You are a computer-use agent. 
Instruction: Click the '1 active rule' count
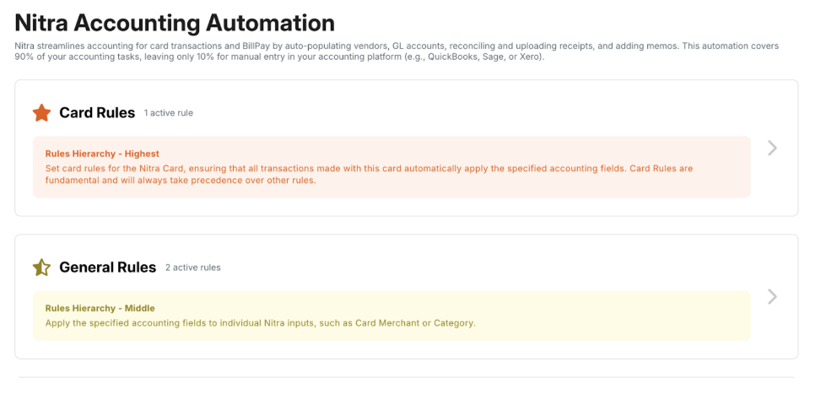tap(169, 113)
